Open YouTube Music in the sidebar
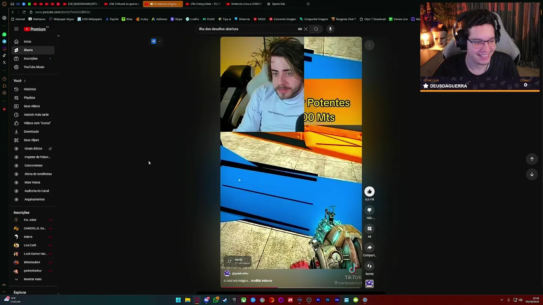543x305 pixels. pos(33,67)
